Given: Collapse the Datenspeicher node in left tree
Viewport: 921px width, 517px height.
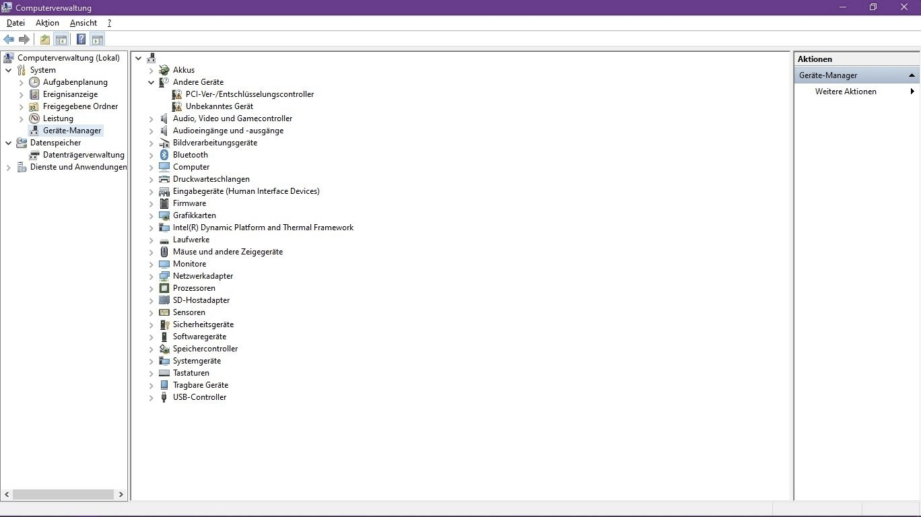Looking at the screenshot, I should point(8,143).
